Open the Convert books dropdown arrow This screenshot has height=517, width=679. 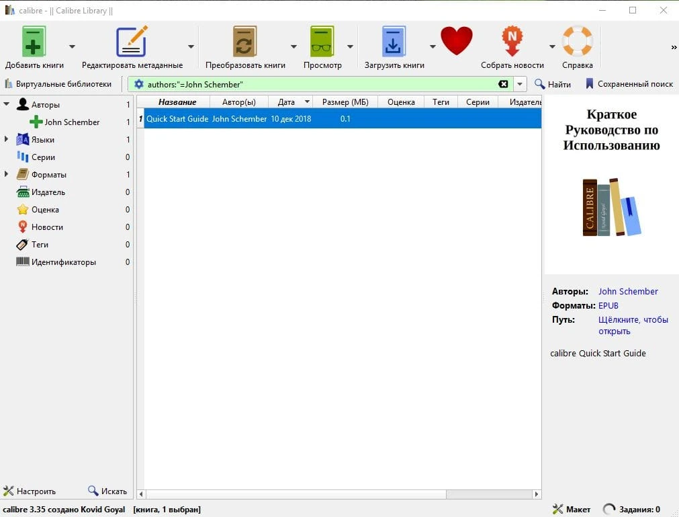[293, 46]
